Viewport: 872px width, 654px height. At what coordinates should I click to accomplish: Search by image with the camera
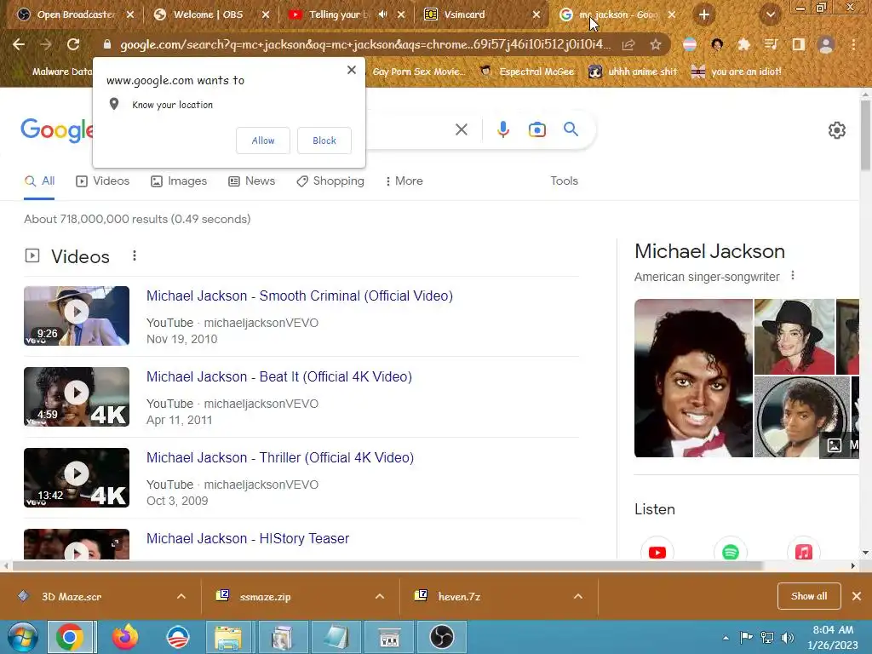(536, 129)
